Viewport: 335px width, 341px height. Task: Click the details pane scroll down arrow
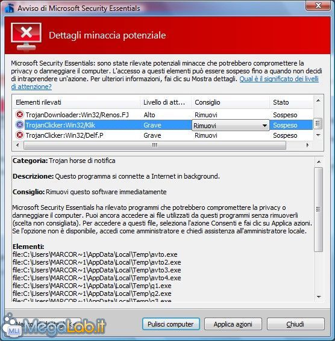[x=319, y=297]
